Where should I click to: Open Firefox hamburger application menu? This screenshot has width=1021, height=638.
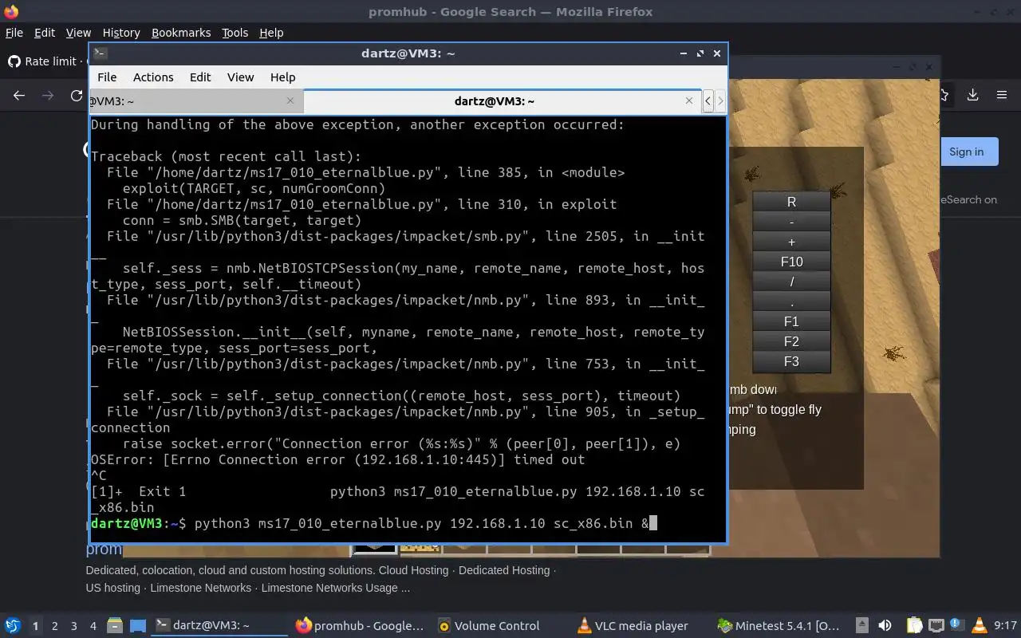(x=1002, y=95)
